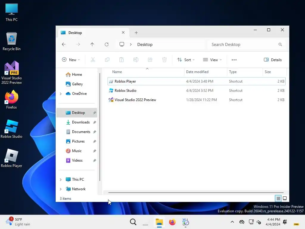This screenshot has width=305, height=229.
Task: Open the weather widget showing Light rain
Action: pyautogui.click(x=18, y=222)
